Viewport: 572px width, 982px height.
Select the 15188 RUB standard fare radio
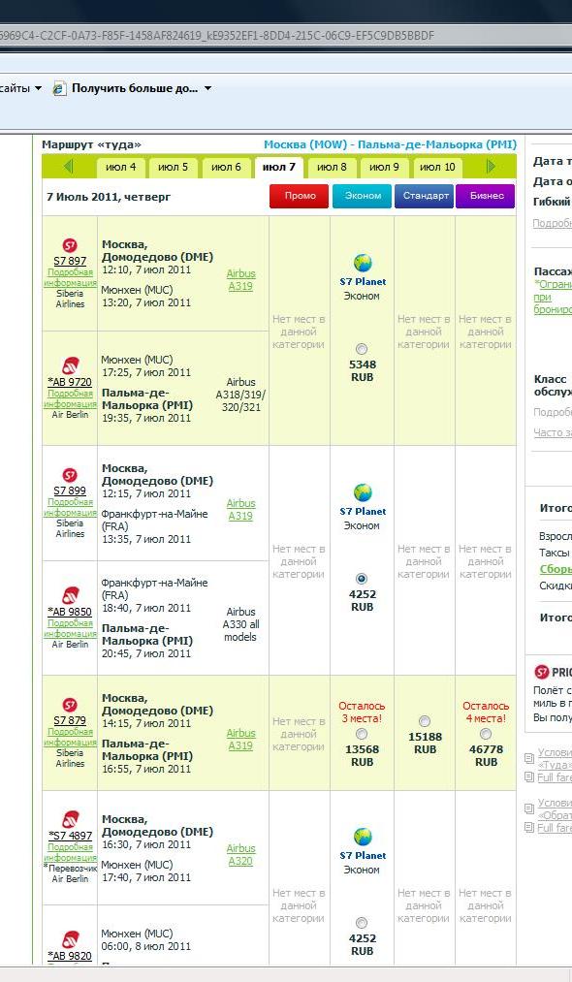coord(424,721)
